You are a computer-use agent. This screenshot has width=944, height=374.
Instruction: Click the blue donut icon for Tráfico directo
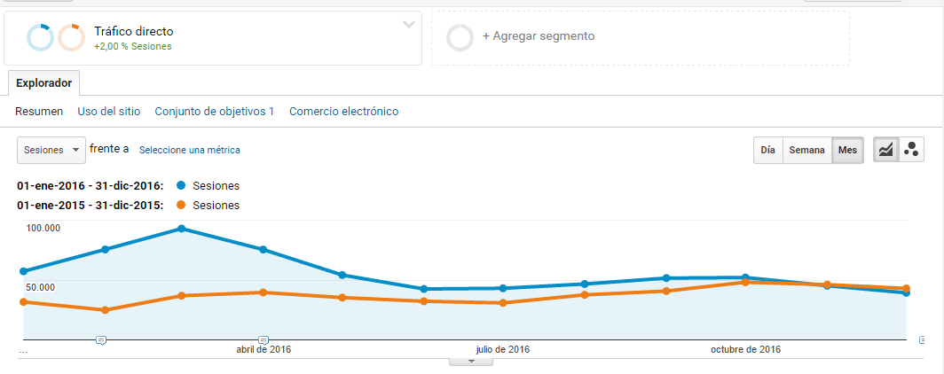(x=41, y=38)
